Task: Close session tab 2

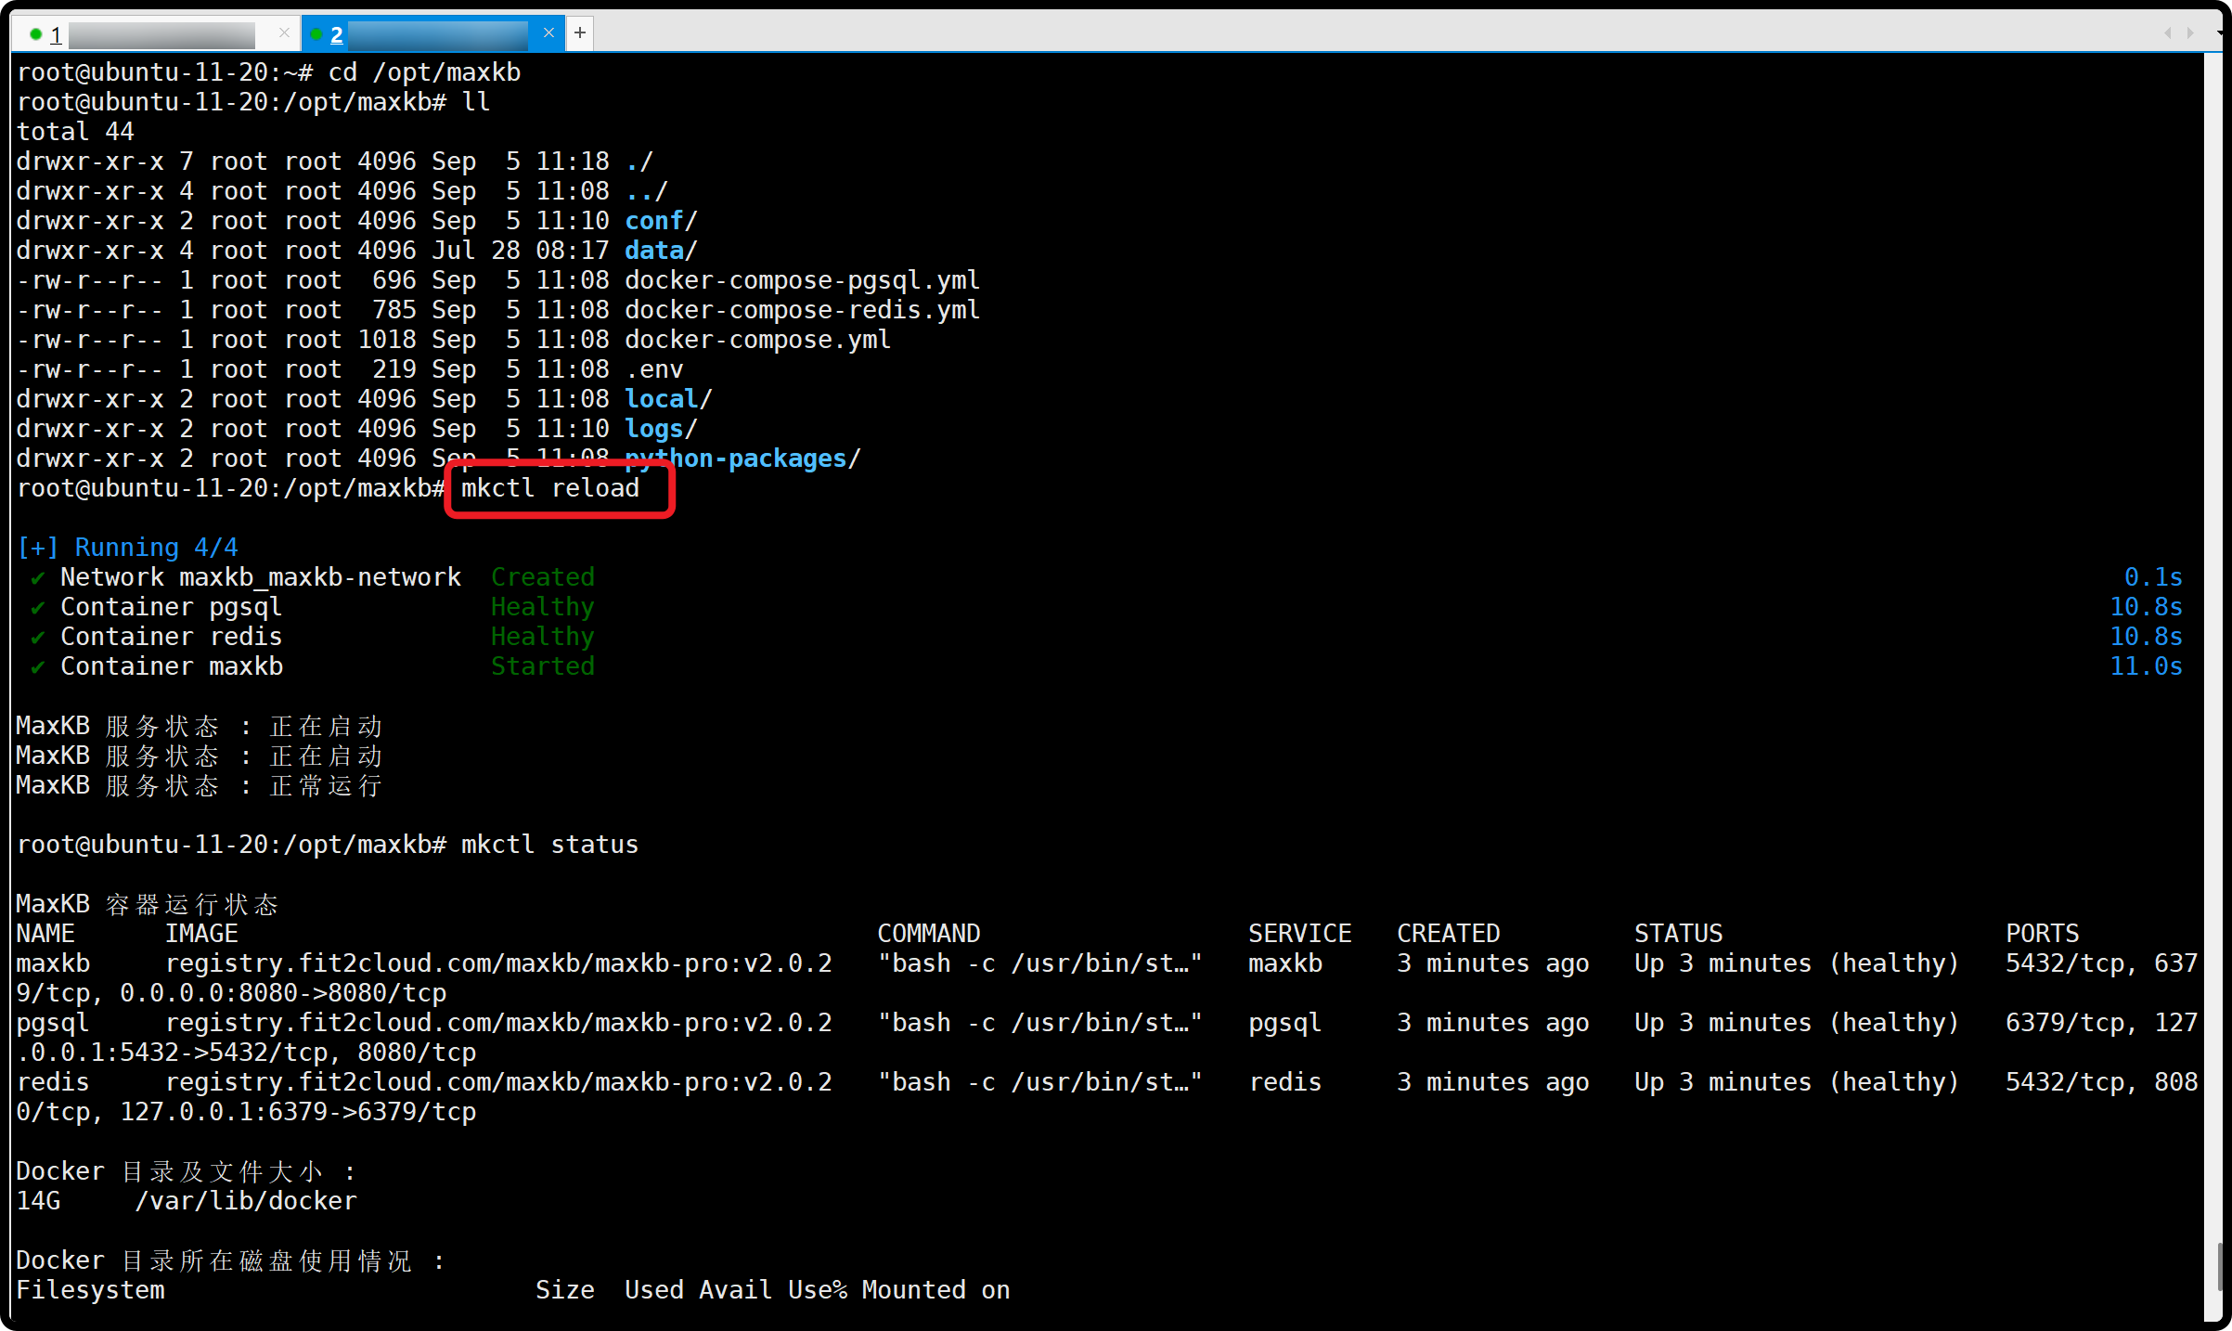Action: point(548,33)
